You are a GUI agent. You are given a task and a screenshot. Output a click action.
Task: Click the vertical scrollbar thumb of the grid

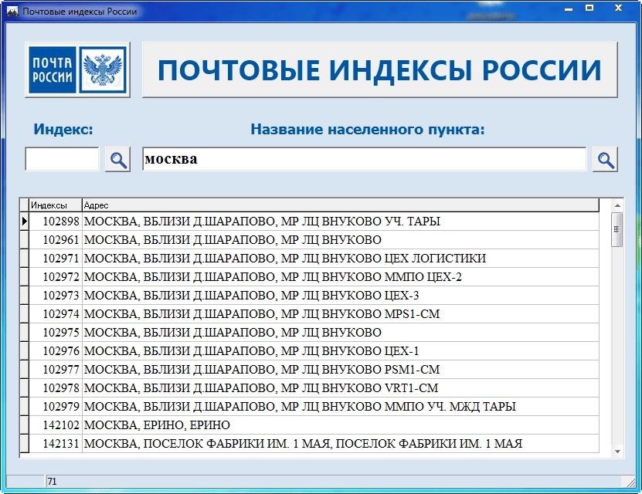[617, 229]
